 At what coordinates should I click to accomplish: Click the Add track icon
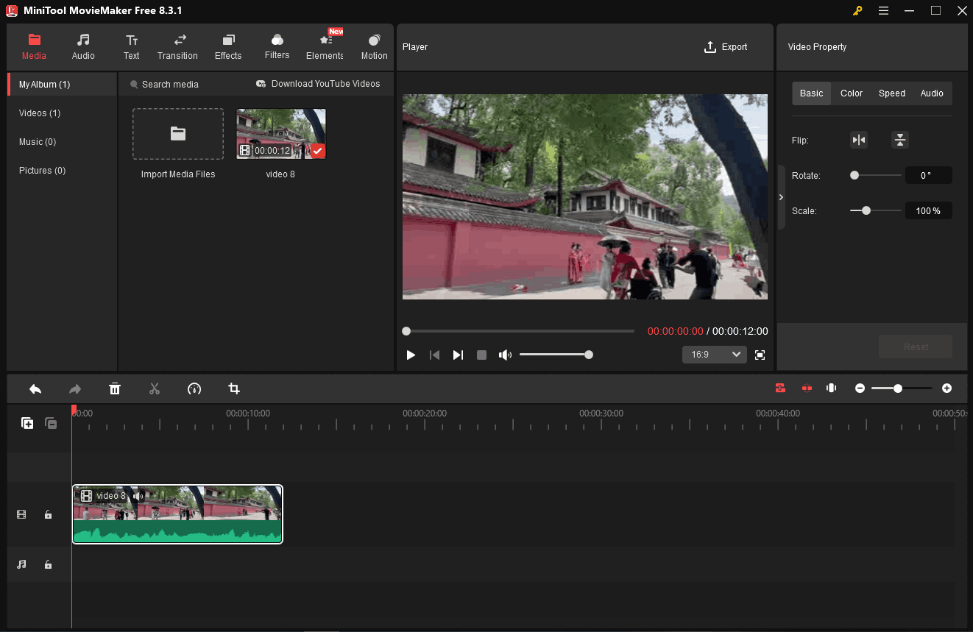click(27, 423)
